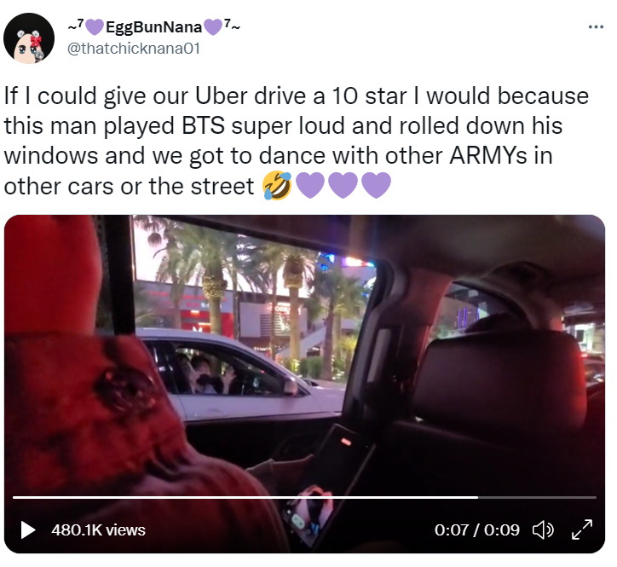Viewport: 617px width, 567px height.
Task: Click the purple heart before the EggBunNana name
Action: tap(95, 26)
